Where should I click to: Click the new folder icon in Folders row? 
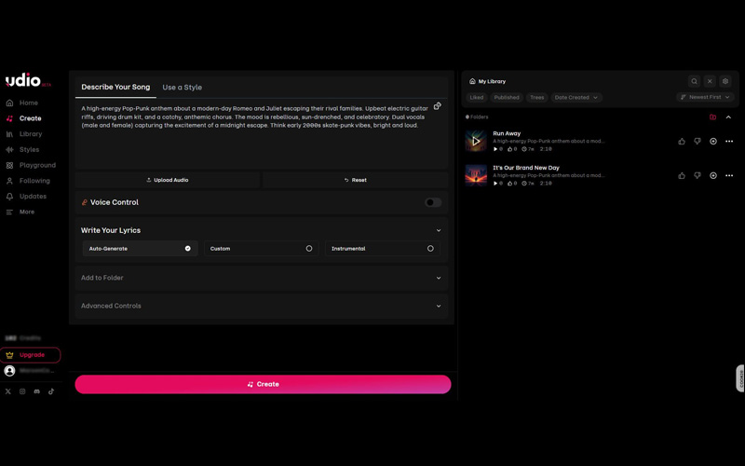click(x=712, y=117)
